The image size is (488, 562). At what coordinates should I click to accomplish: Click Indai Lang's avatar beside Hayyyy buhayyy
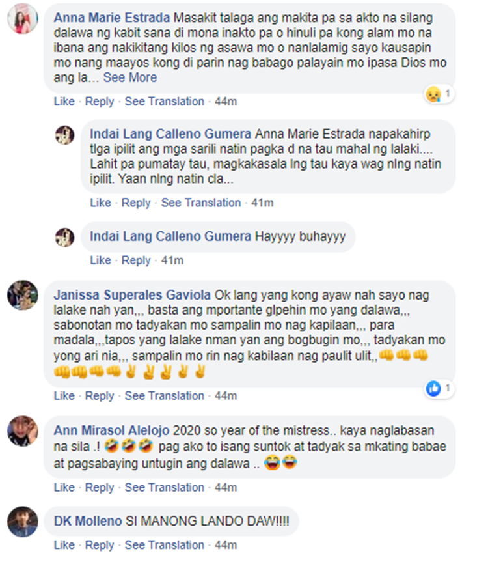65,237
